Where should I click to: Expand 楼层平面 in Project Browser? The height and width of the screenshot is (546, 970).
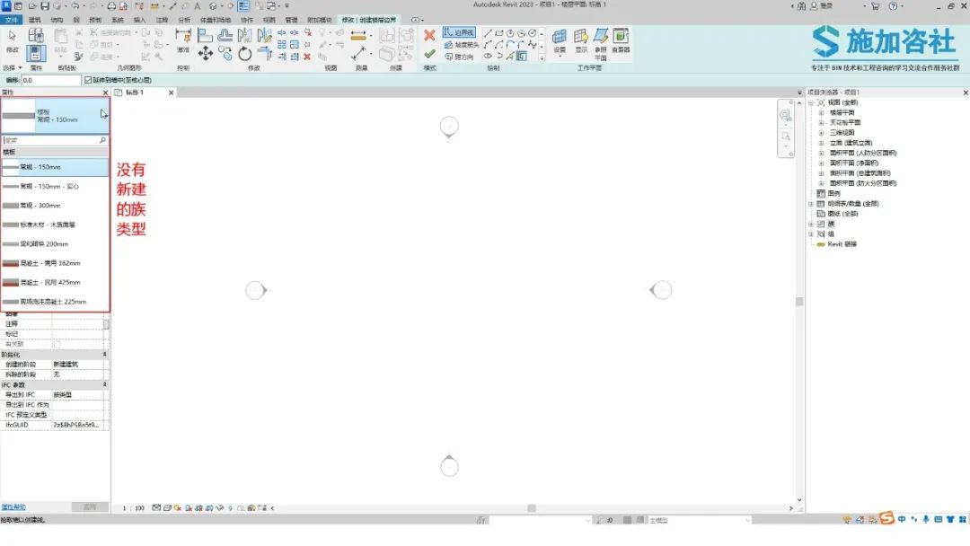(x=821, y=112)
